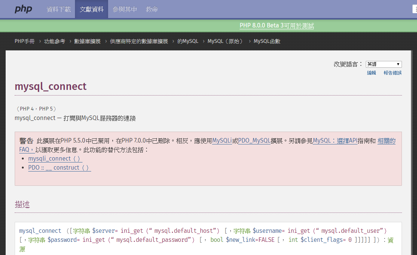Follow the PDO_MySQL extension link
417x255 pixels.
pyautogui.click(x=254, y=141)
